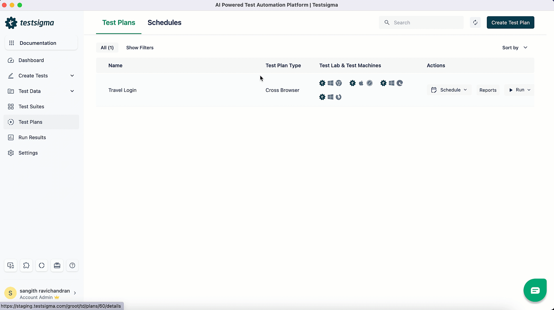
Task: Open Settings from the sidebar
Action: point(28,153)
